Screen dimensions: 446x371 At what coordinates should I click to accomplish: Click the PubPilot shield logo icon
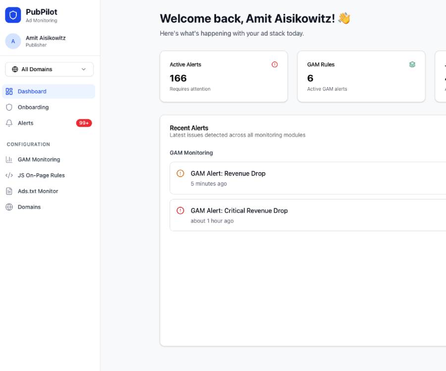[x=13, y=15]
